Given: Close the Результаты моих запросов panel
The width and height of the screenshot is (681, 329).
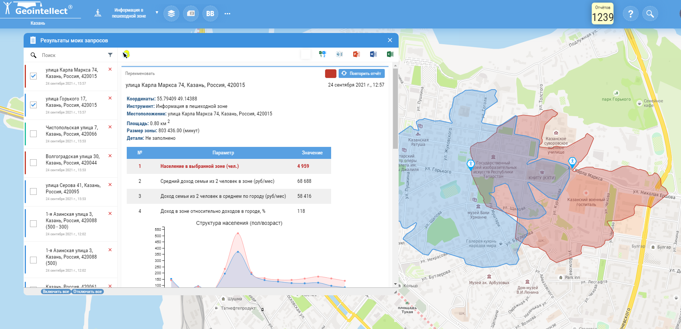Looking at the screenshot, I should [x=390, y=40].
